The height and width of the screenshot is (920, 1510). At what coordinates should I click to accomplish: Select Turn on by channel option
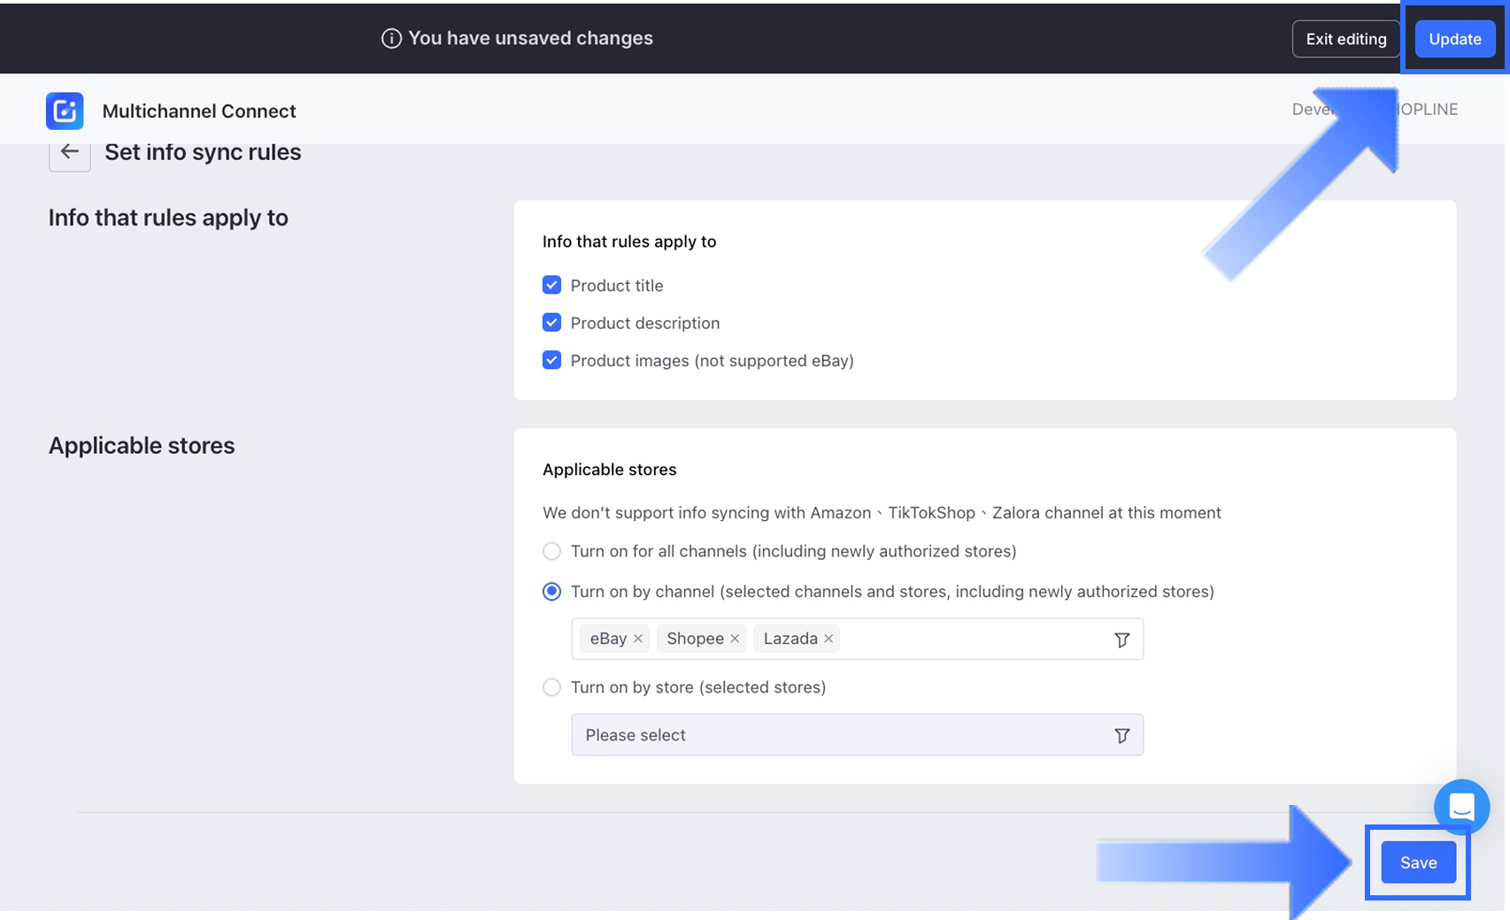(551, 592)
